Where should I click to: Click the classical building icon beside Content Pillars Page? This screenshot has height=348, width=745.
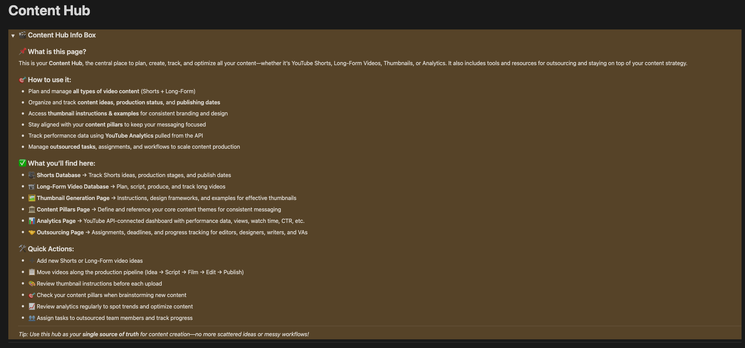click(32, 209)
